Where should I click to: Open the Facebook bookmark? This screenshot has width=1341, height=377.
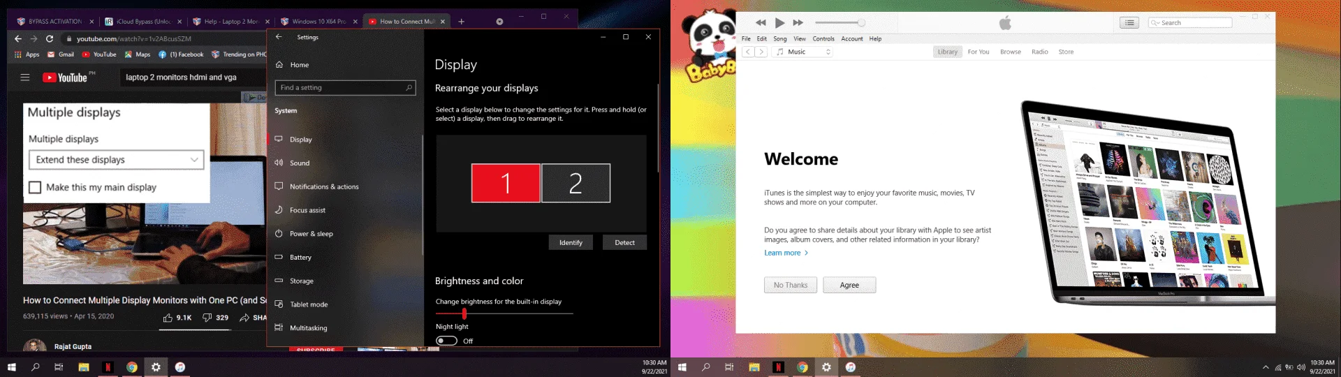pyautogui.click(x=181, y=54)
